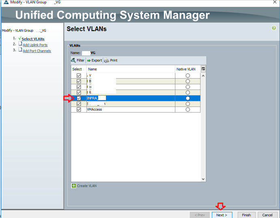Viewport: 280px width, 218px height.
Task: Click the Print printer icon
Action: click(107, 60)
